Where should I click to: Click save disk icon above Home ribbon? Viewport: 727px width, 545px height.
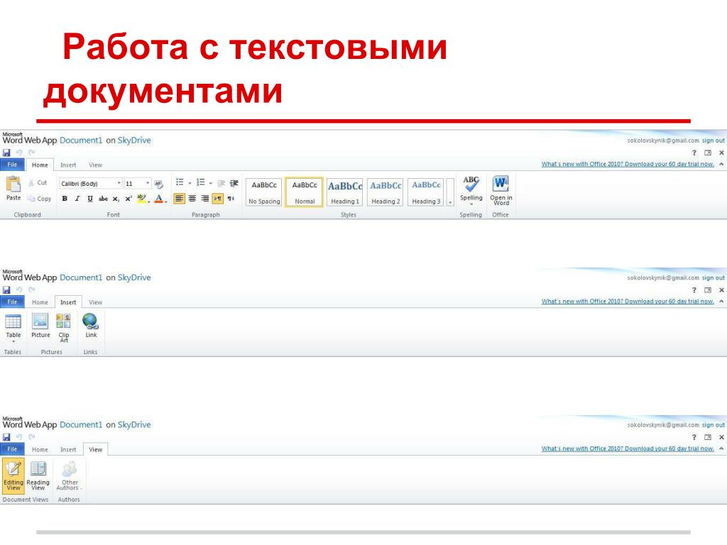point(6,153)
